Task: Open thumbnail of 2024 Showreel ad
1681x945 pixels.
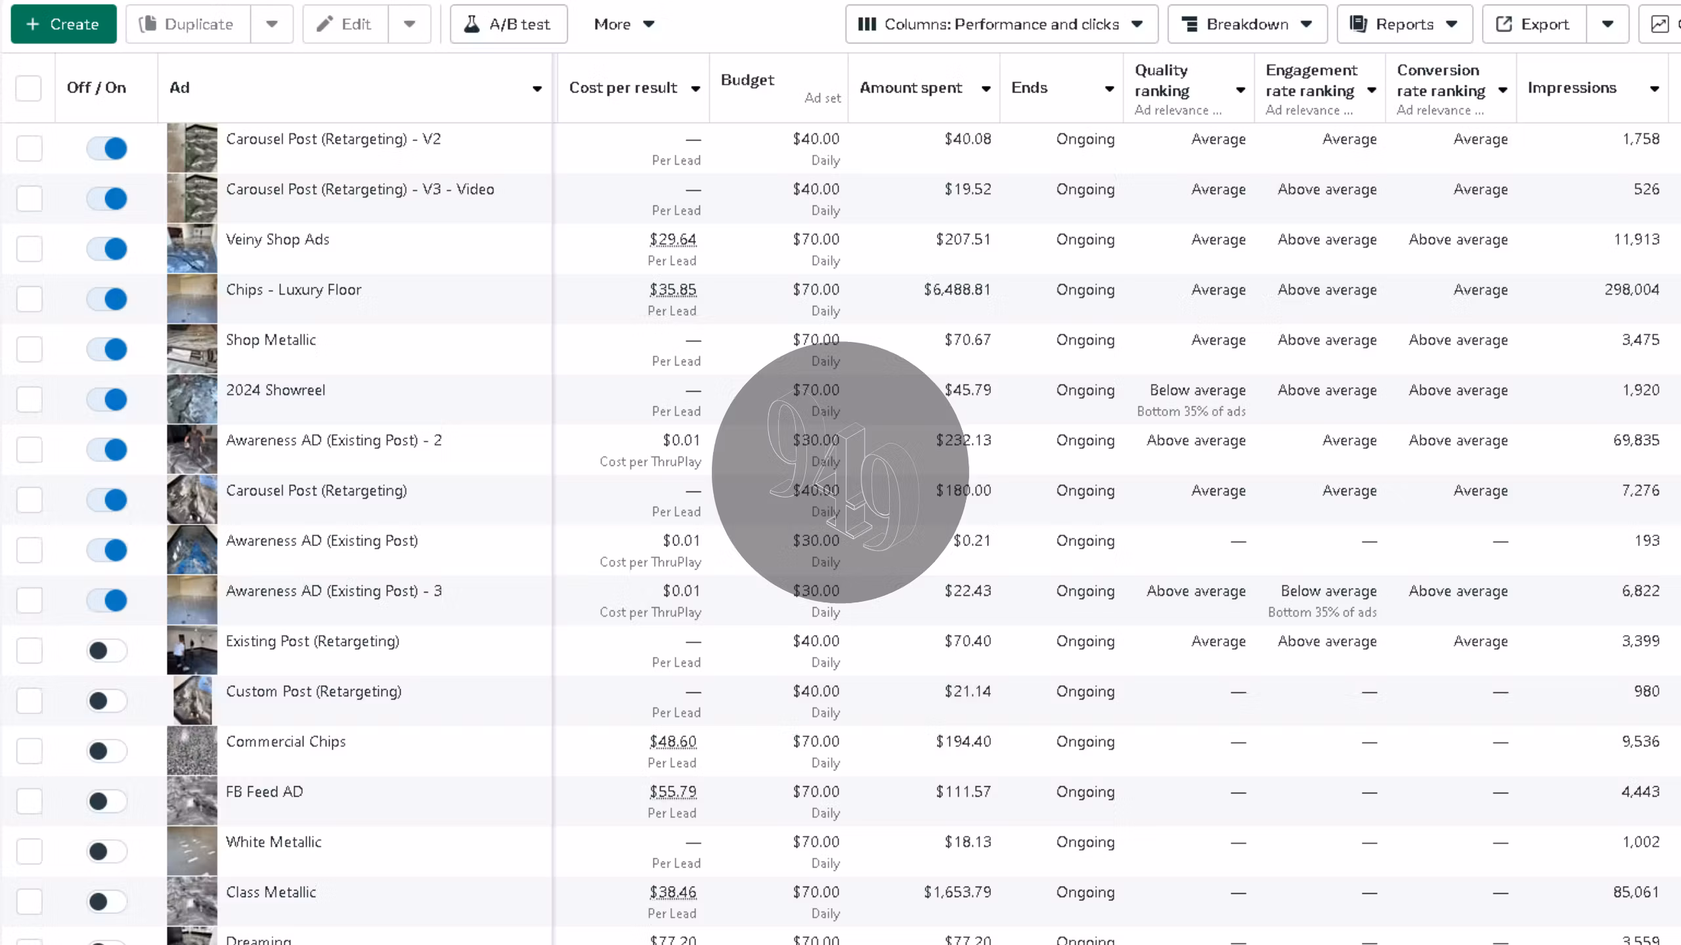Action: click(192, 400)
